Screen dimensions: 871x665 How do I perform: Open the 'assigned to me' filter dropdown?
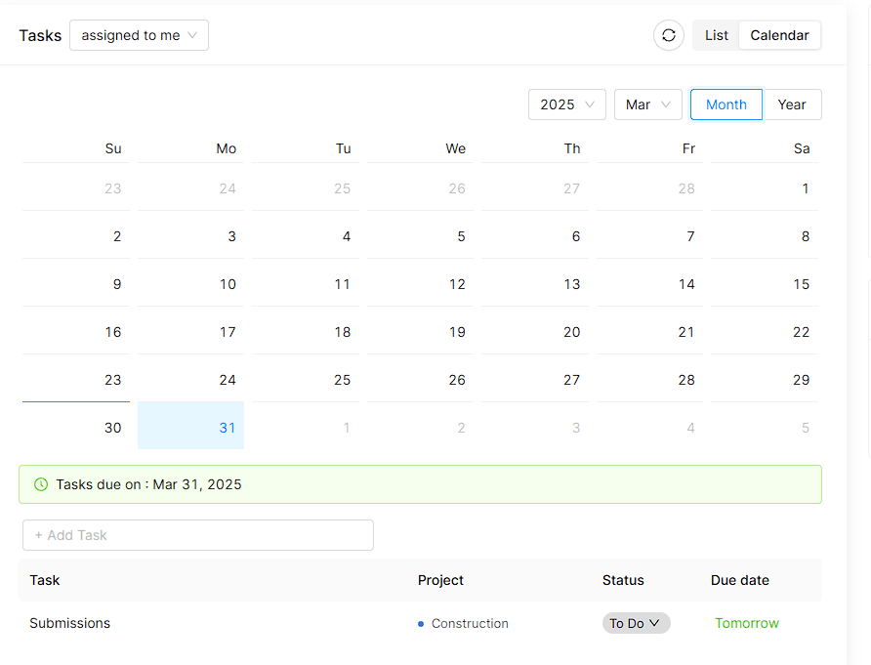139,35
